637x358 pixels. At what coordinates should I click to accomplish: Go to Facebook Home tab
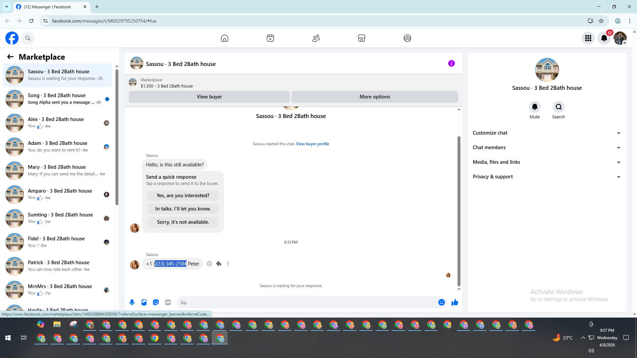coord(225,38)
